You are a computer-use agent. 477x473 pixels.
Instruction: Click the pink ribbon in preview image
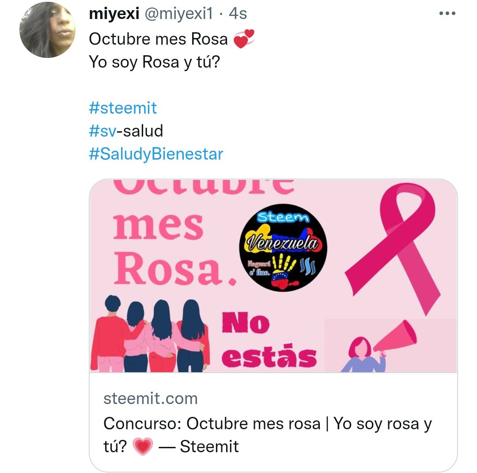click(393, 248)
